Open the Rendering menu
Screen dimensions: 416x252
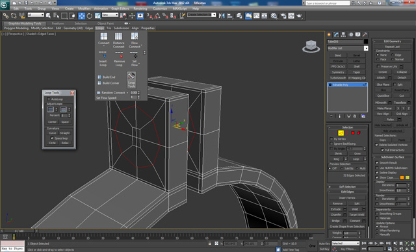[140, 8]
